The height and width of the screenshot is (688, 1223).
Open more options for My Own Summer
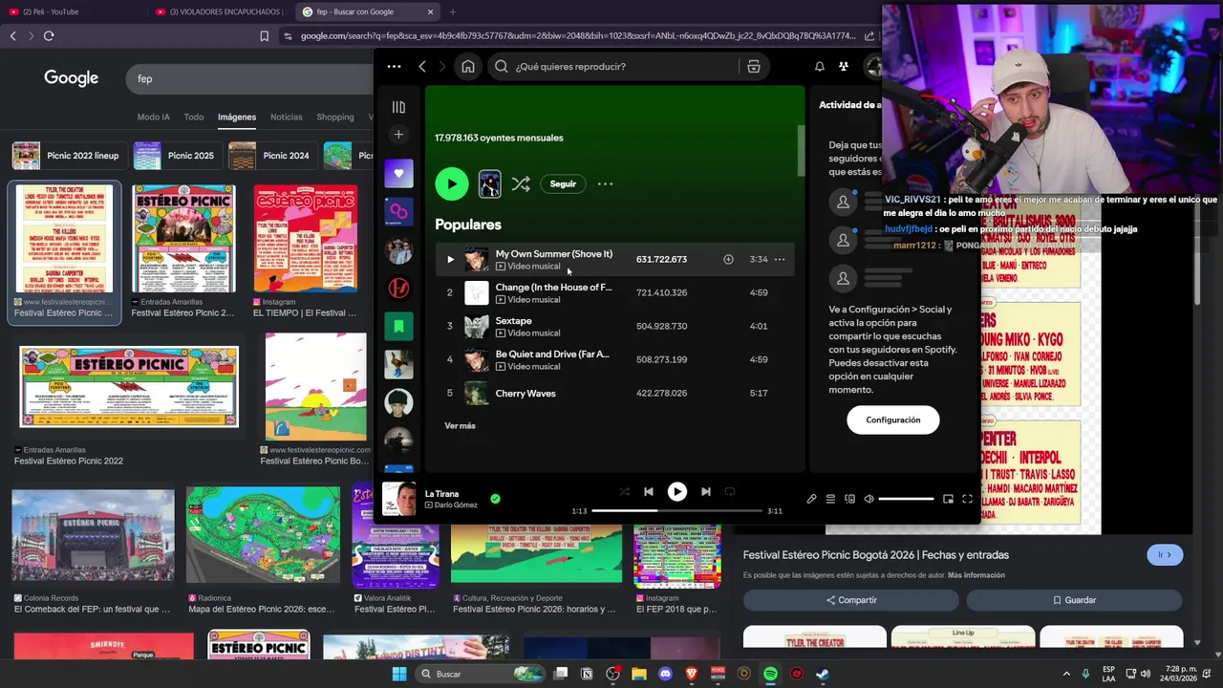point(780,259)
